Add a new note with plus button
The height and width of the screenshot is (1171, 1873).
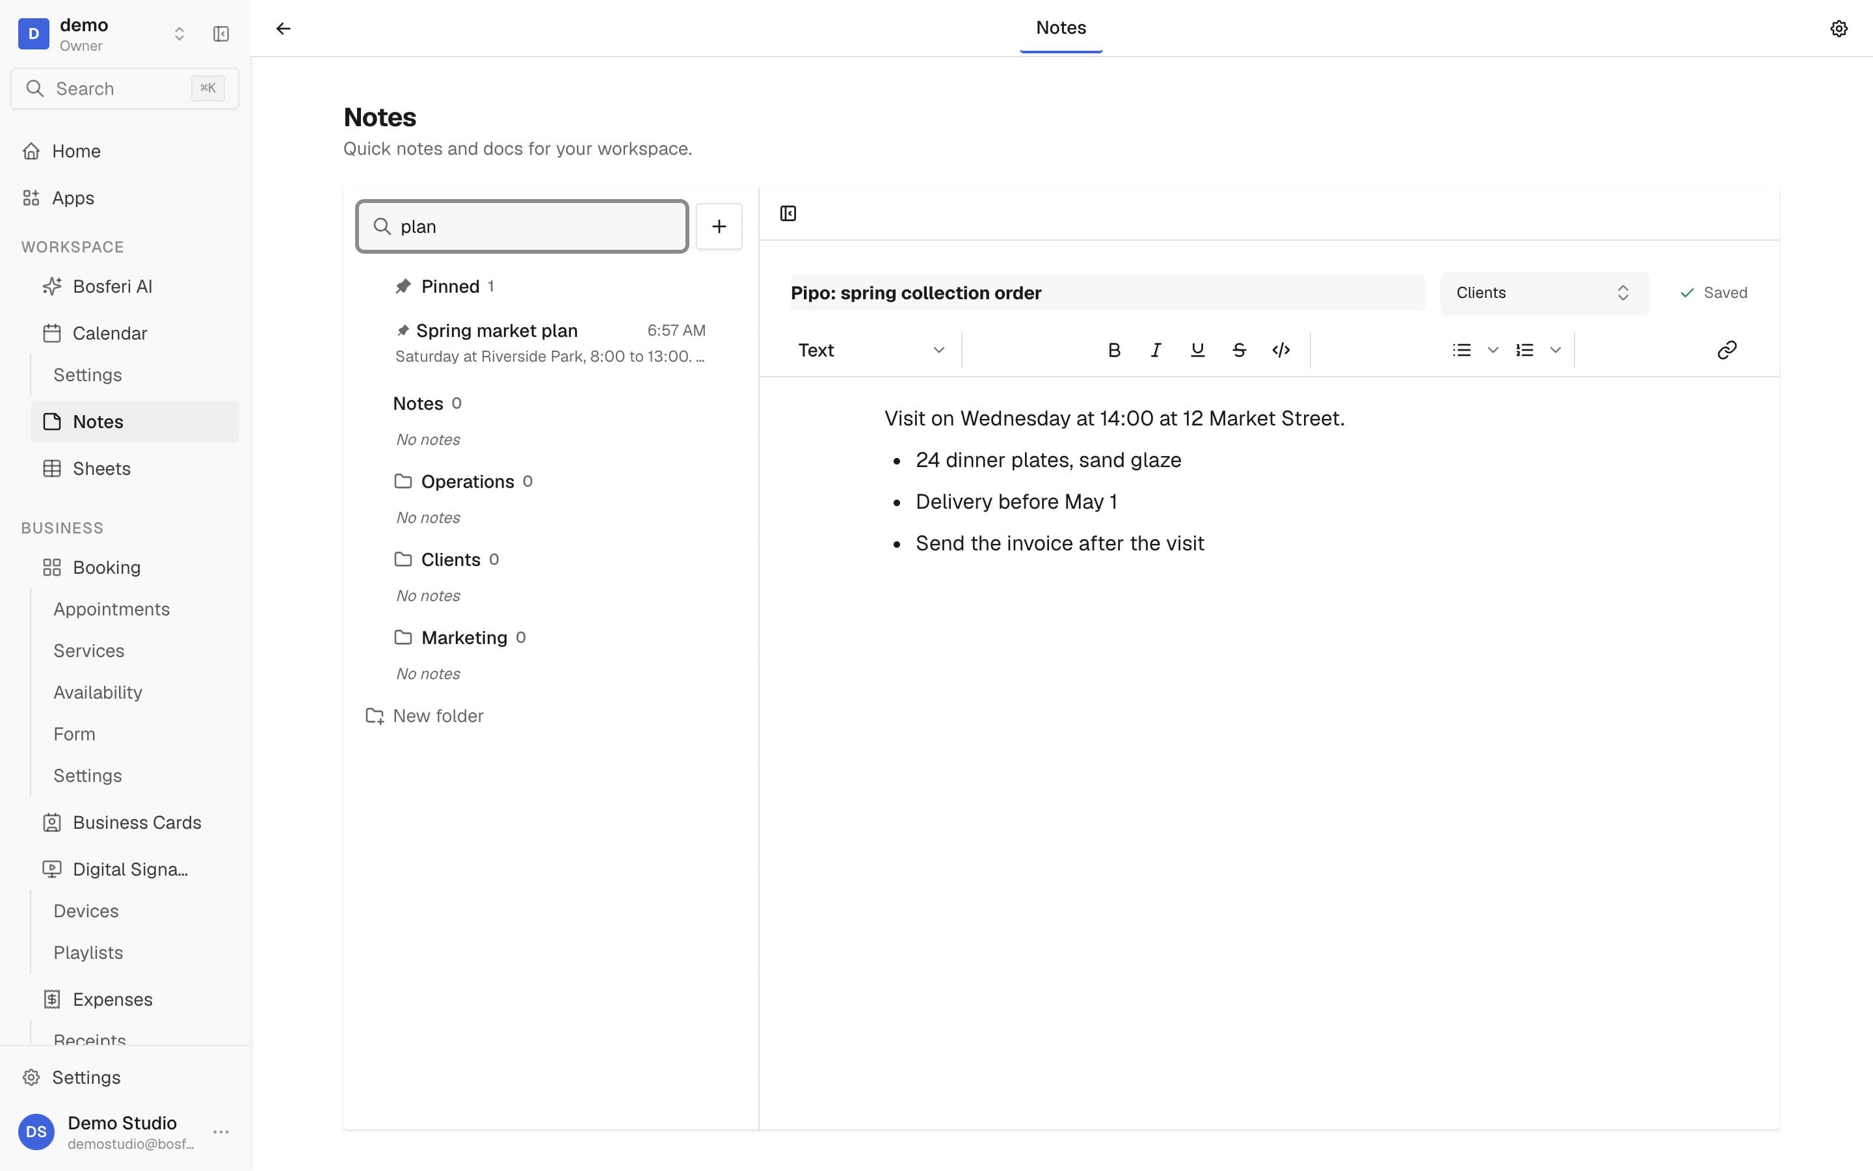coord(719,226)
